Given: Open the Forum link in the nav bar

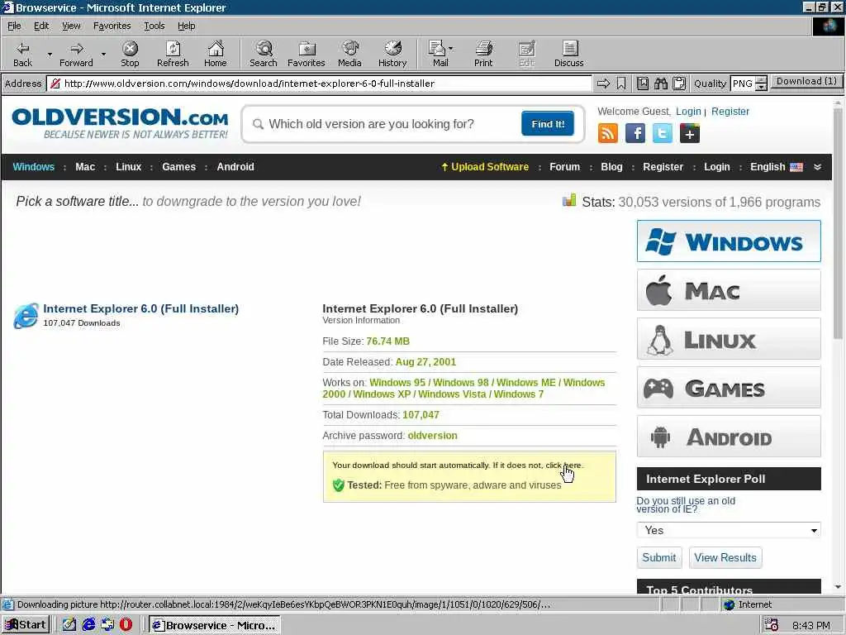Looking at the screenshot, I should tap(564, 167).
